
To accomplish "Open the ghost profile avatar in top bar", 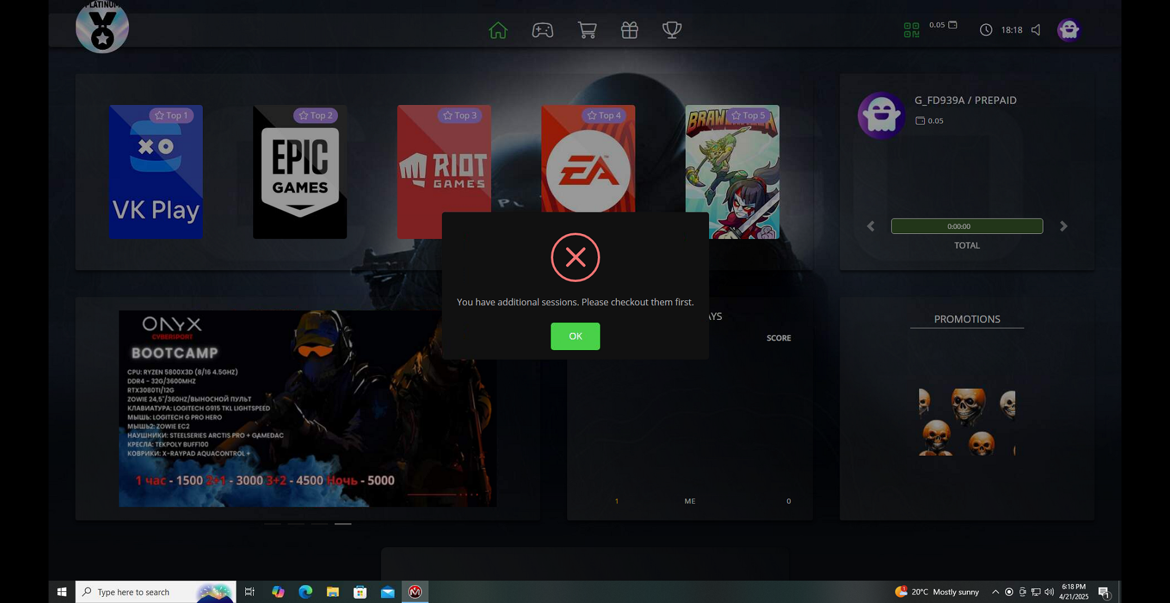I will click(x=1069, y=30).
